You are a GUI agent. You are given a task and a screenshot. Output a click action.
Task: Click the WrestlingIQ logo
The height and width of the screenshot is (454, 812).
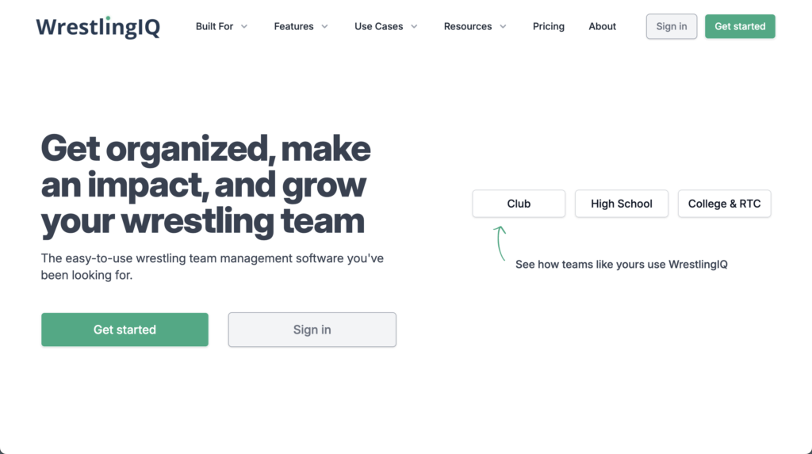pos(98,27)
